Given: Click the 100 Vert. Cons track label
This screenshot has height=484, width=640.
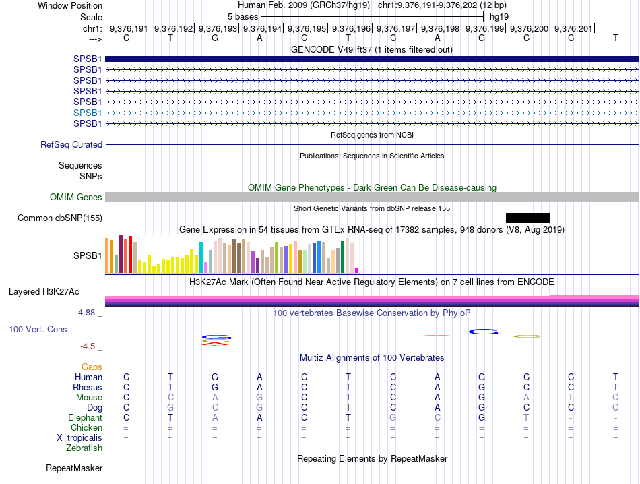Looking at the screenshot, I should coord(38,329).
